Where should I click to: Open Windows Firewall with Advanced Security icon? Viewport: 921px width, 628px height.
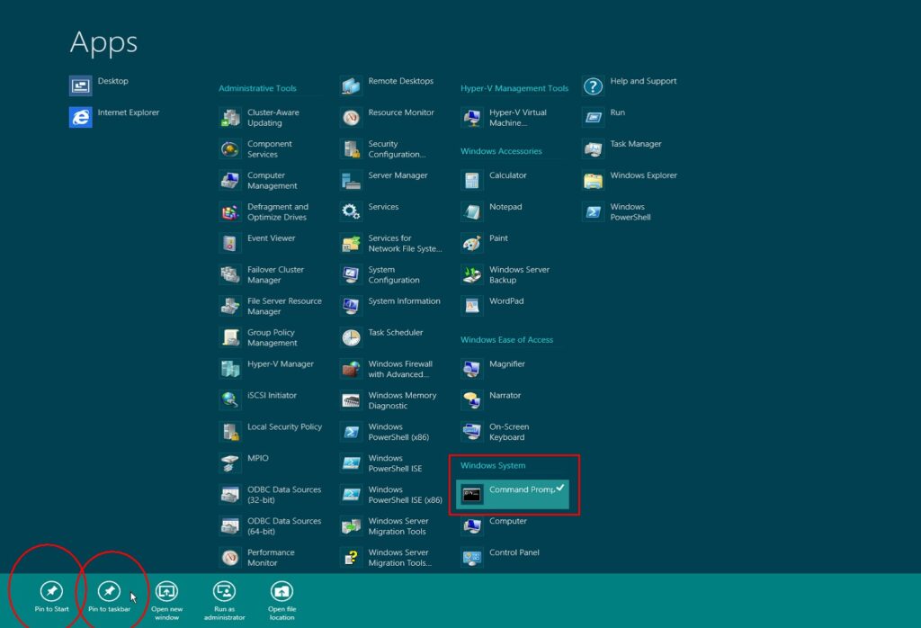click(x=352, y=369)
